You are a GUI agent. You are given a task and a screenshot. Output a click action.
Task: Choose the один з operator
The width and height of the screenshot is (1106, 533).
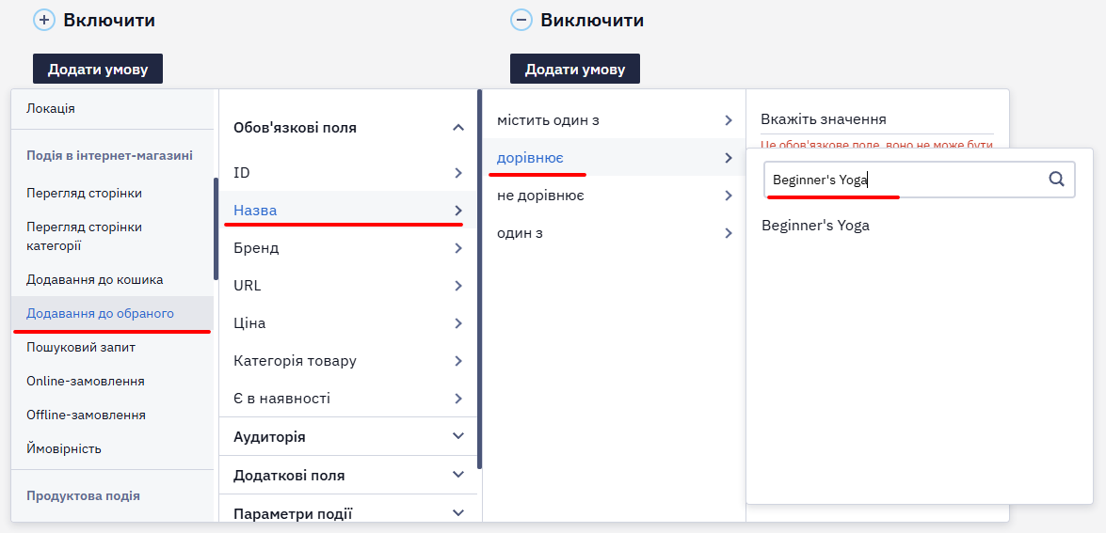[x=614, y=233]
